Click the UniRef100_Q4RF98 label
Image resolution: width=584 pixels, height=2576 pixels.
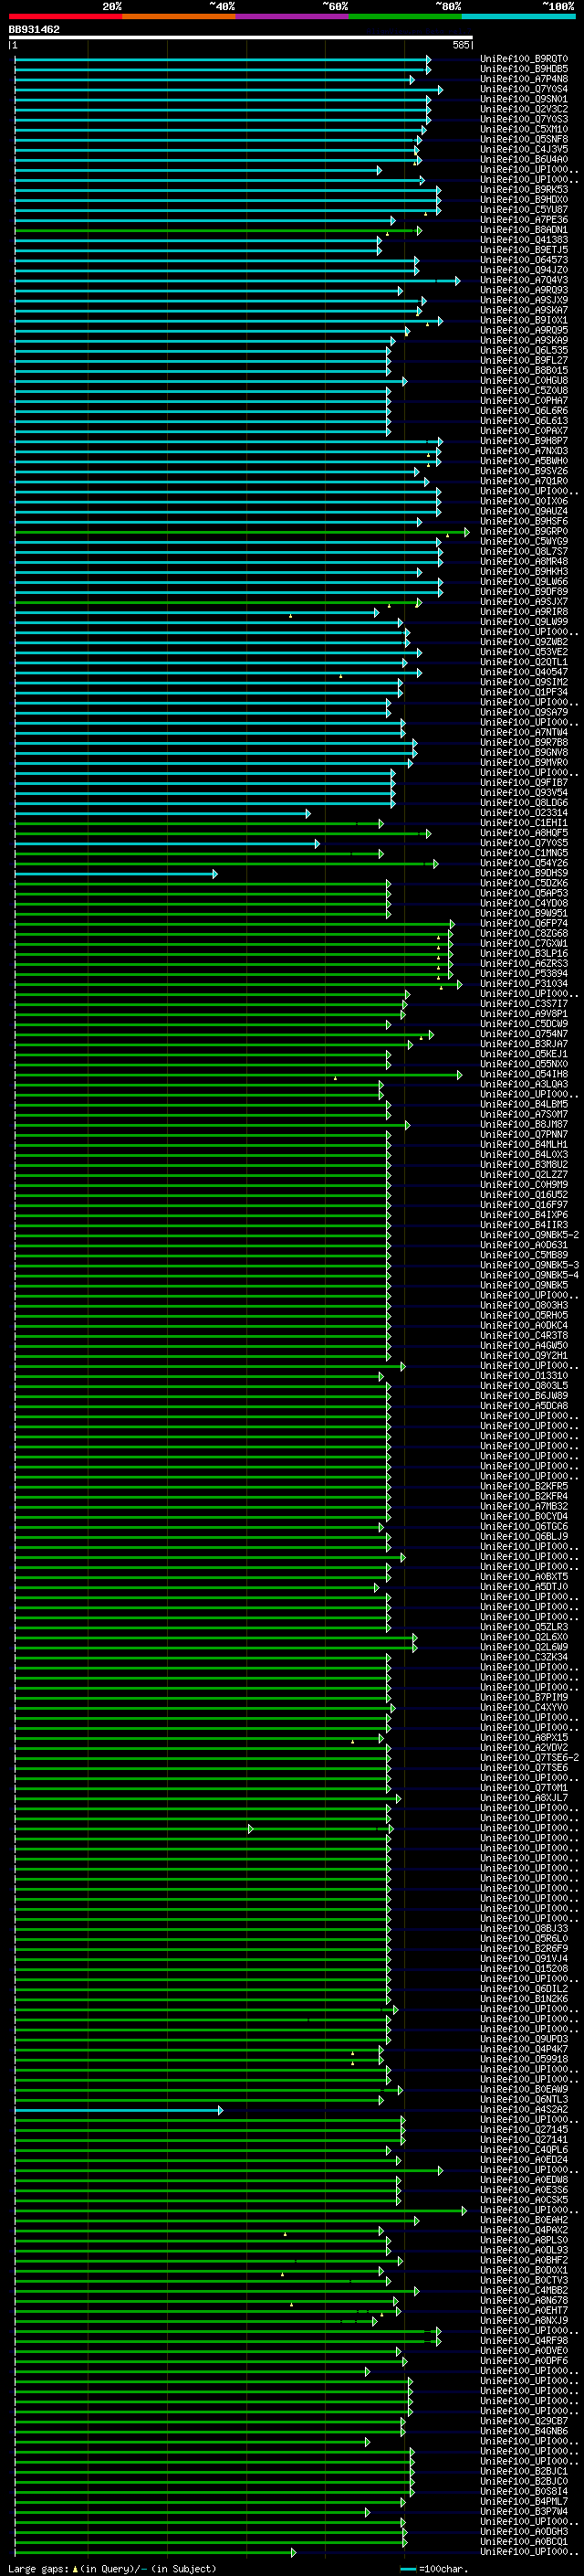524,2340
